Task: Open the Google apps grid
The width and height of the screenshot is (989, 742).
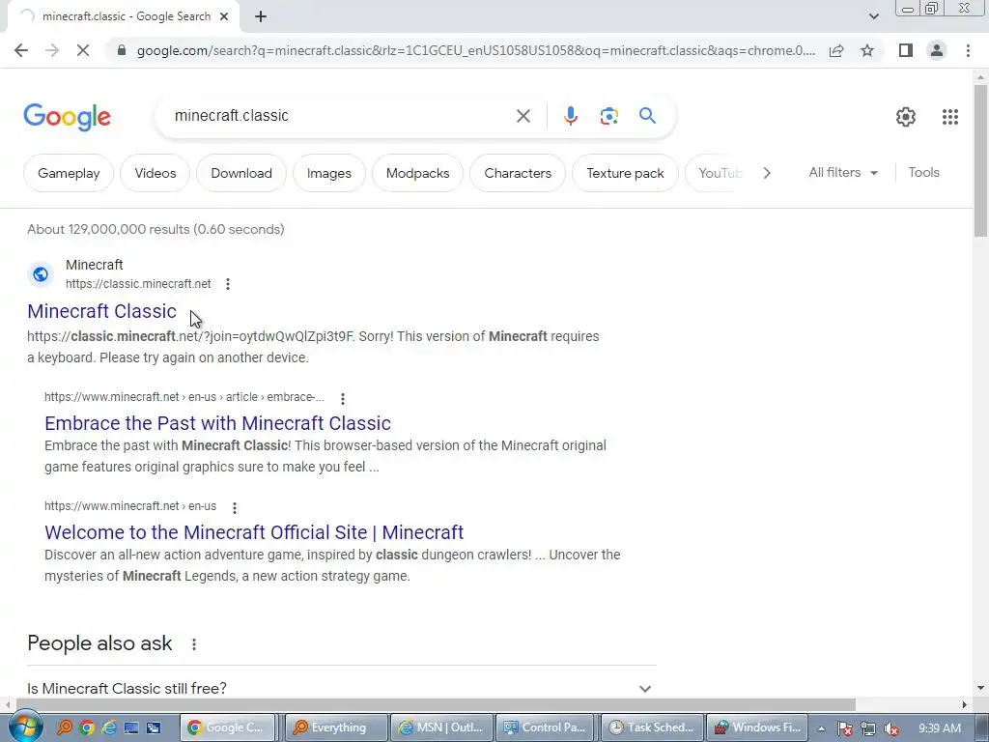Action: pos(950,117)
